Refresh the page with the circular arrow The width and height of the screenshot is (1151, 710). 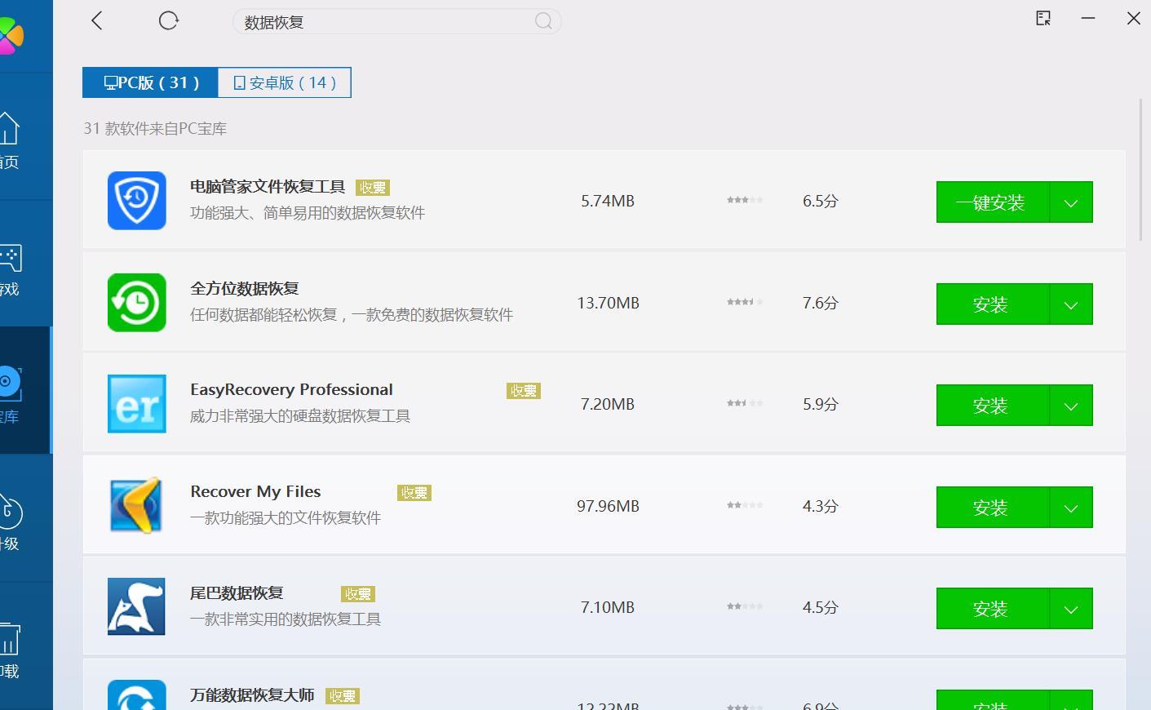(169, 20)
